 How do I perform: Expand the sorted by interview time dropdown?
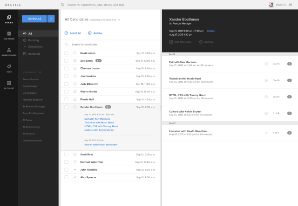click(x=119, y=20)
